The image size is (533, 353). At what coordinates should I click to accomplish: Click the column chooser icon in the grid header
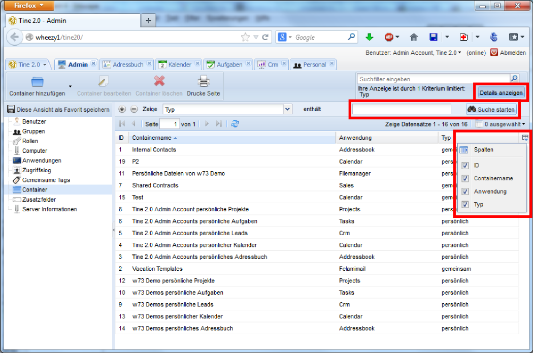pyautogui.click(x=525, y=138)
